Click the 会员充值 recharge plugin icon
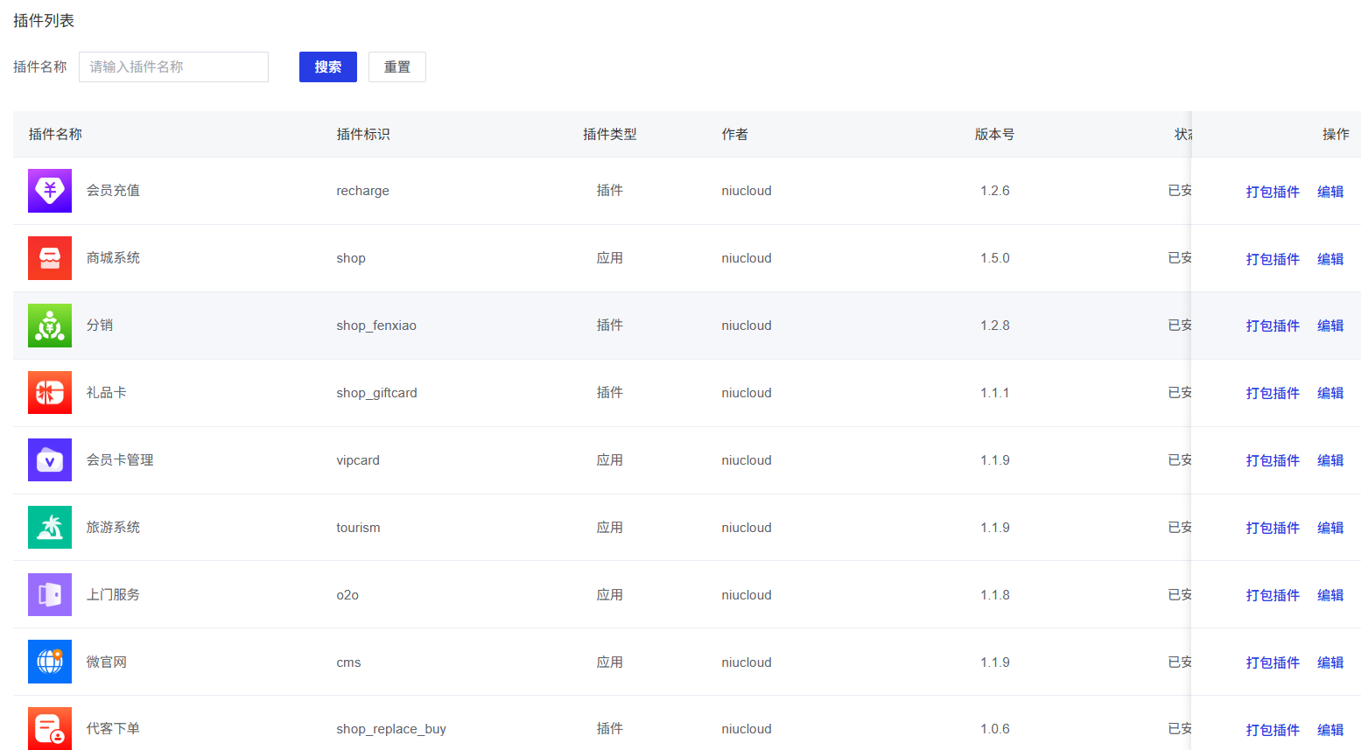This screenshot has width=1361, height=750. click(x=50, y=191)
